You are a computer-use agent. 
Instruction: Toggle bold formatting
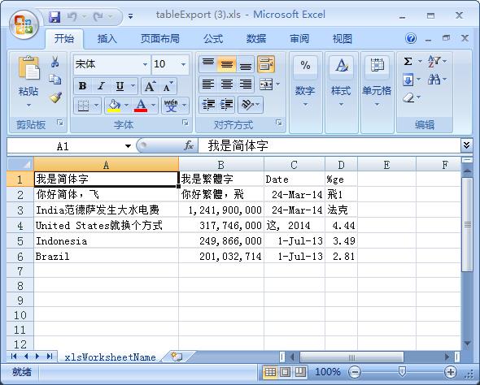[x=82, y=86]
